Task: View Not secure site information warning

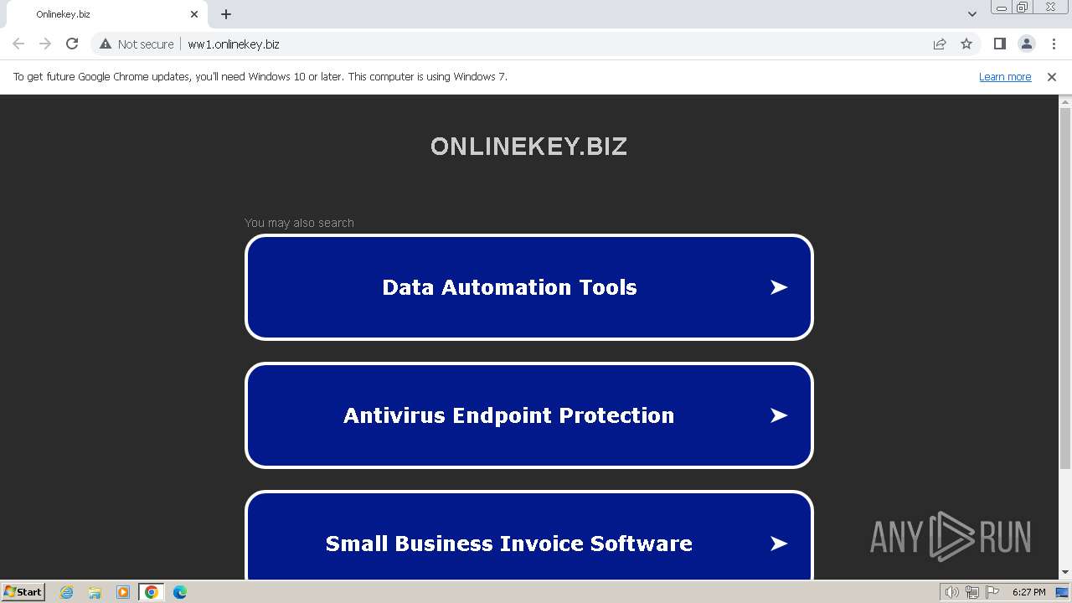Action: pyautogui.click(x=137, y=44)
